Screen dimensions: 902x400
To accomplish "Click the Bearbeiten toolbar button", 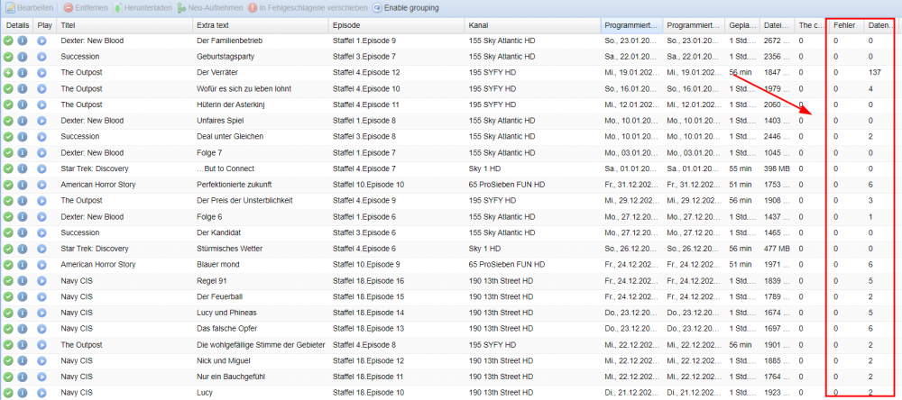I will coord(30,8).
